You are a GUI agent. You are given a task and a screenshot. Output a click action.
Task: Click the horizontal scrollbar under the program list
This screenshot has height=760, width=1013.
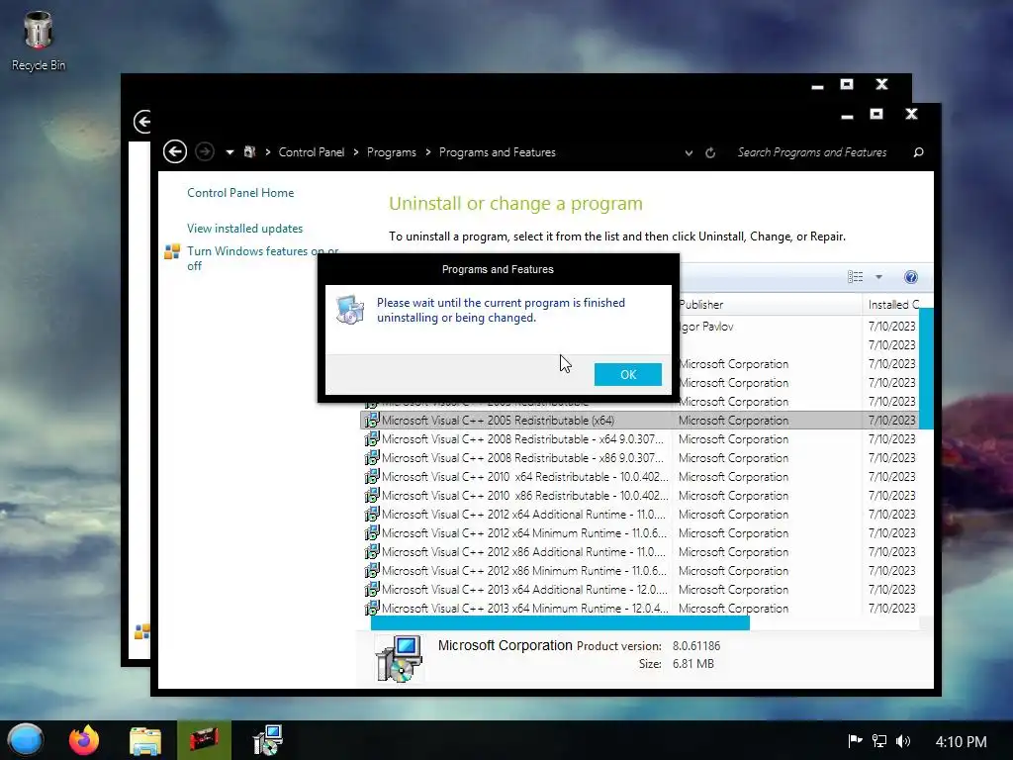coord(560,623)
